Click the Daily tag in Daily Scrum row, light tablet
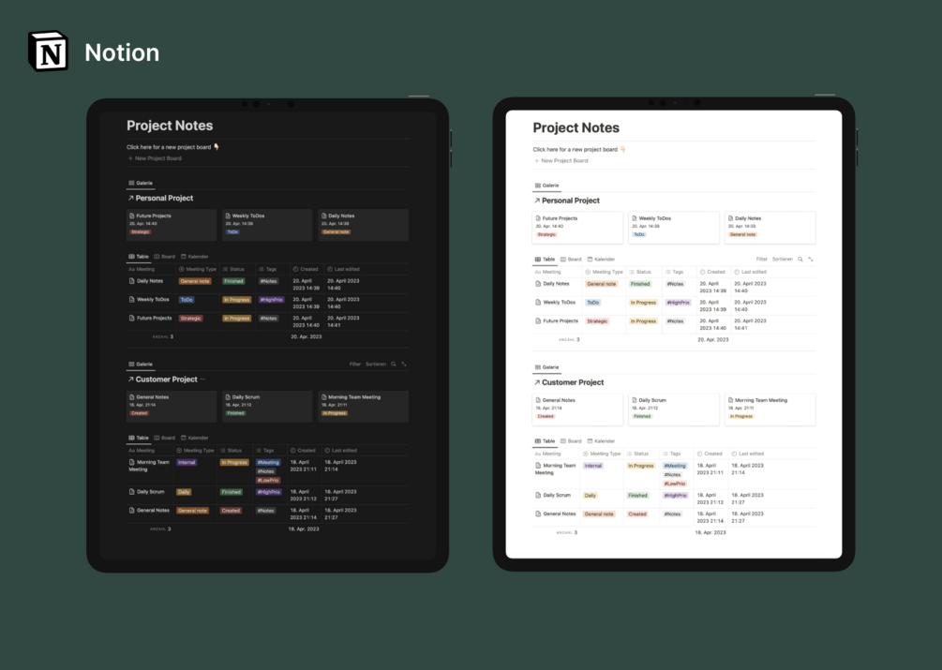This screenshot has width=942, height=670. coord(590,496)
